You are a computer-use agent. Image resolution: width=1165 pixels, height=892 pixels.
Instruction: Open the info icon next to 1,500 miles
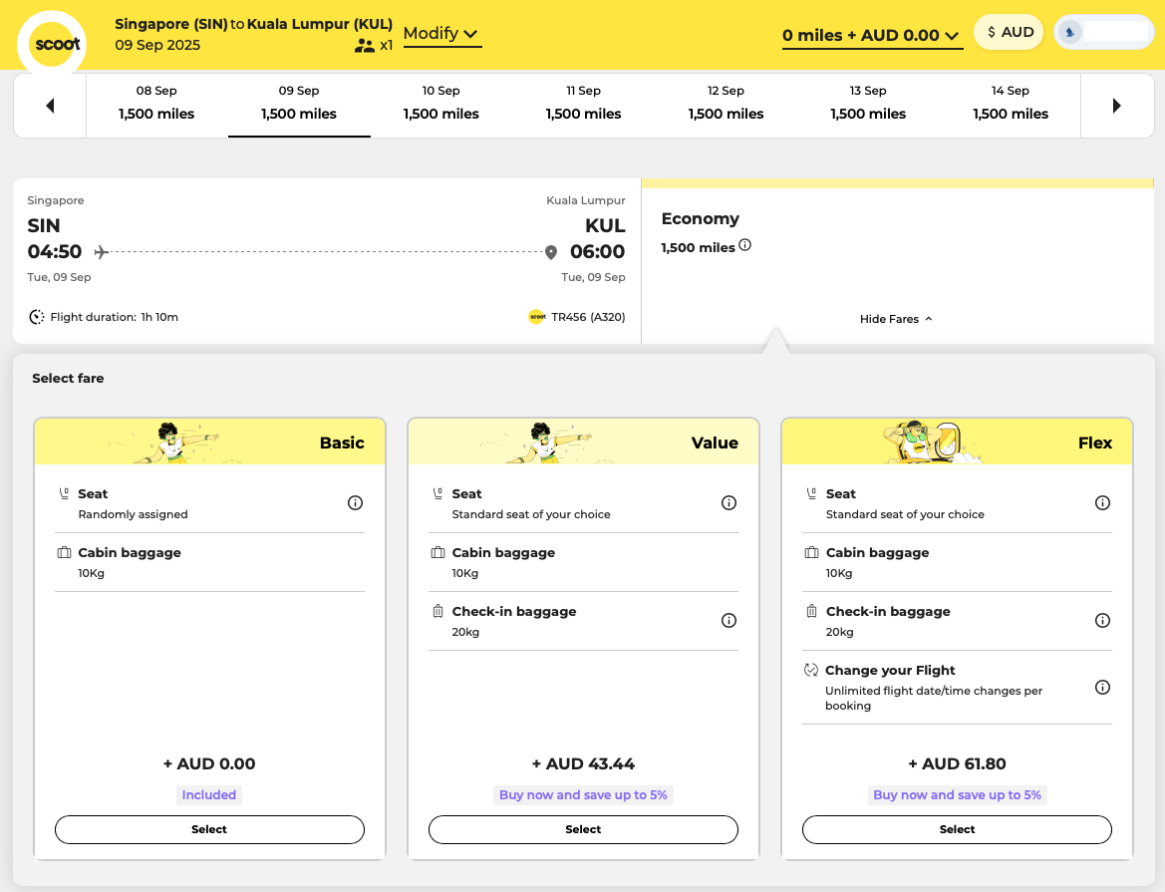click(x=745, y=245)
